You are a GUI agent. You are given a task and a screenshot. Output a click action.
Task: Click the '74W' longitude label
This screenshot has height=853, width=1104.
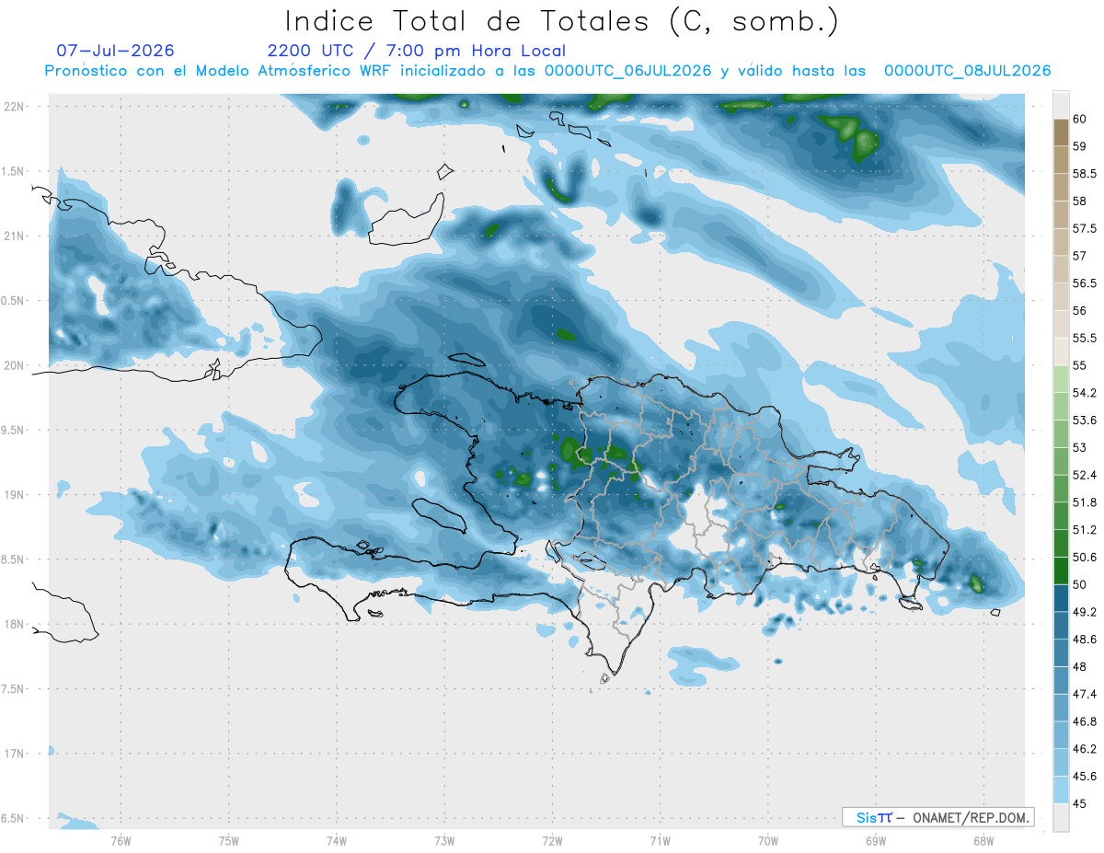(337, 841)
